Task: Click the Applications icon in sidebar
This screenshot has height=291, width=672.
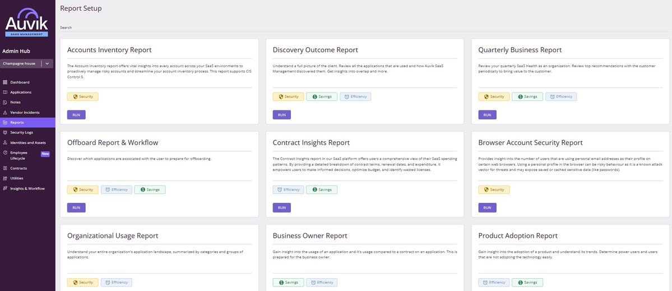Action: 5,93
